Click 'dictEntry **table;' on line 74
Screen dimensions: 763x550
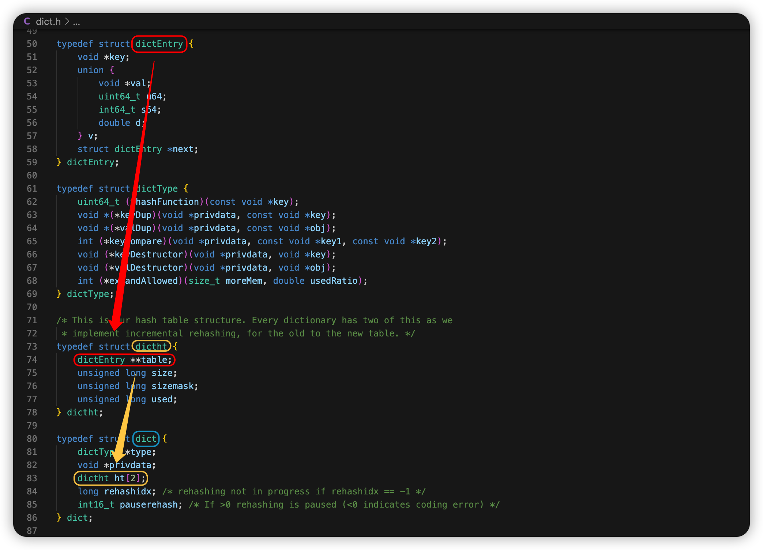125,360
